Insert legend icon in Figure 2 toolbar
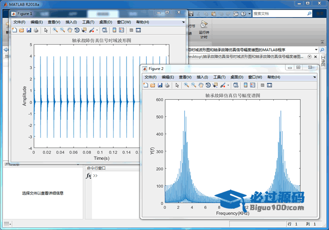This screenshot has height=230, width=329. point(253,85)
